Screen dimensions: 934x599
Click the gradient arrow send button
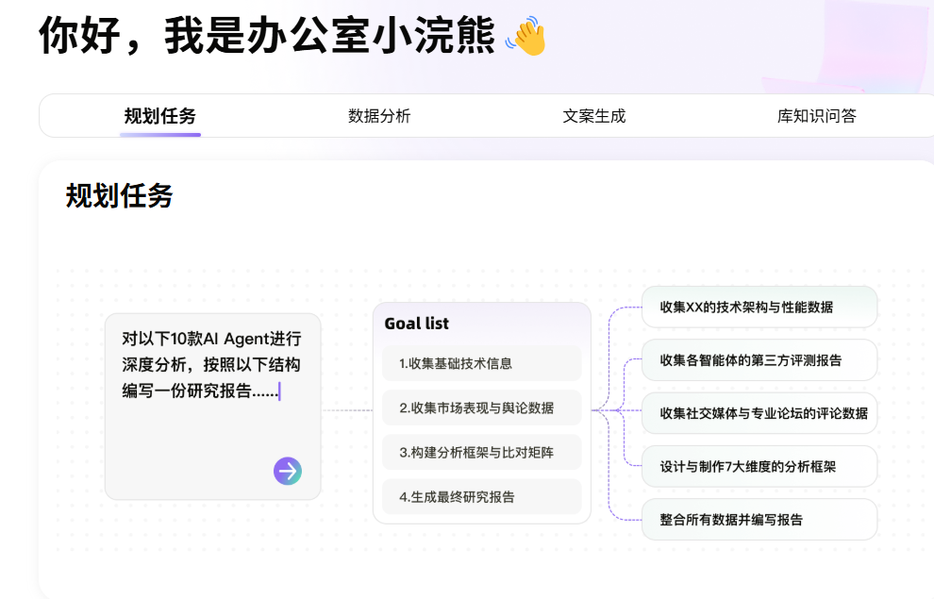pyautogui.click(x=286, y=470)
